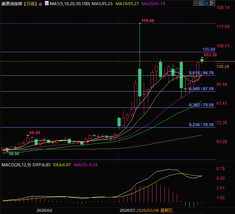The image size is (235, 214).
Task: Click the second top-right chart tool icon
Action: 201,3
